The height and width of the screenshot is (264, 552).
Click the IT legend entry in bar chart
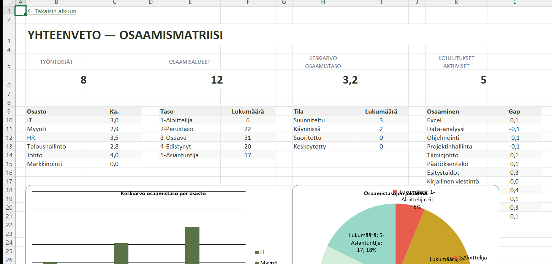tap(260, 252)
